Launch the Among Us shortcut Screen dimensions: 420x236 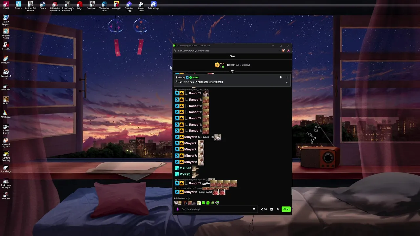coord(117,5)
